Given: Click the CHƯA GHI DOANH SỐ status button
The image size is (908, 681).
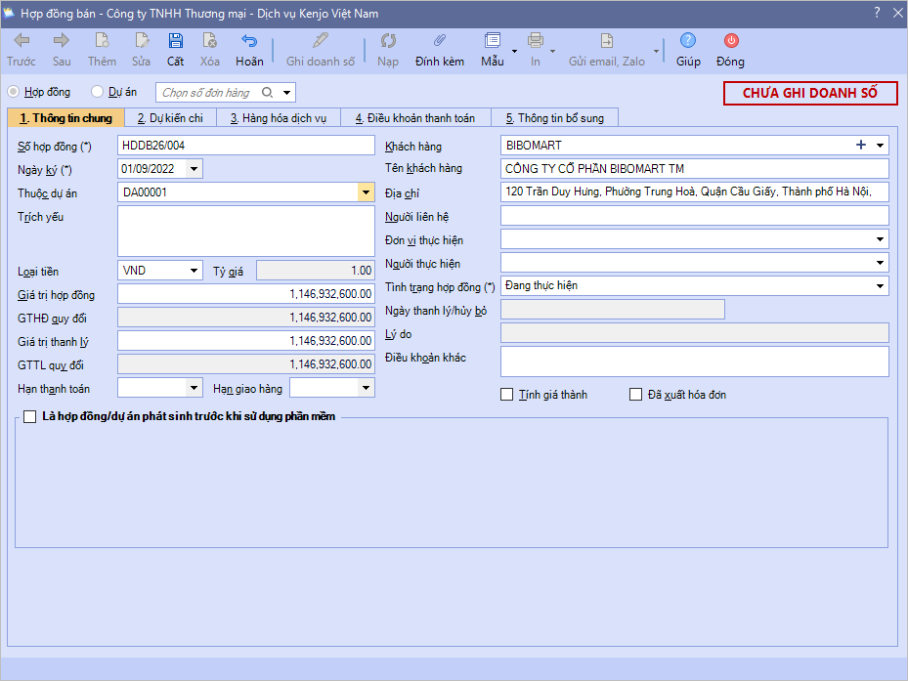Looking at the screenshot, I should 810,93.
